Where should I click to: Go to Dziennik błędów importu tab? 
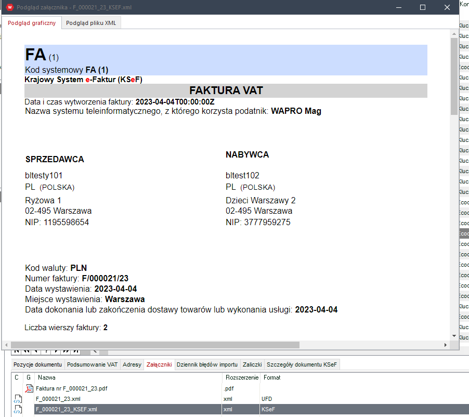(x=207, y=364)
